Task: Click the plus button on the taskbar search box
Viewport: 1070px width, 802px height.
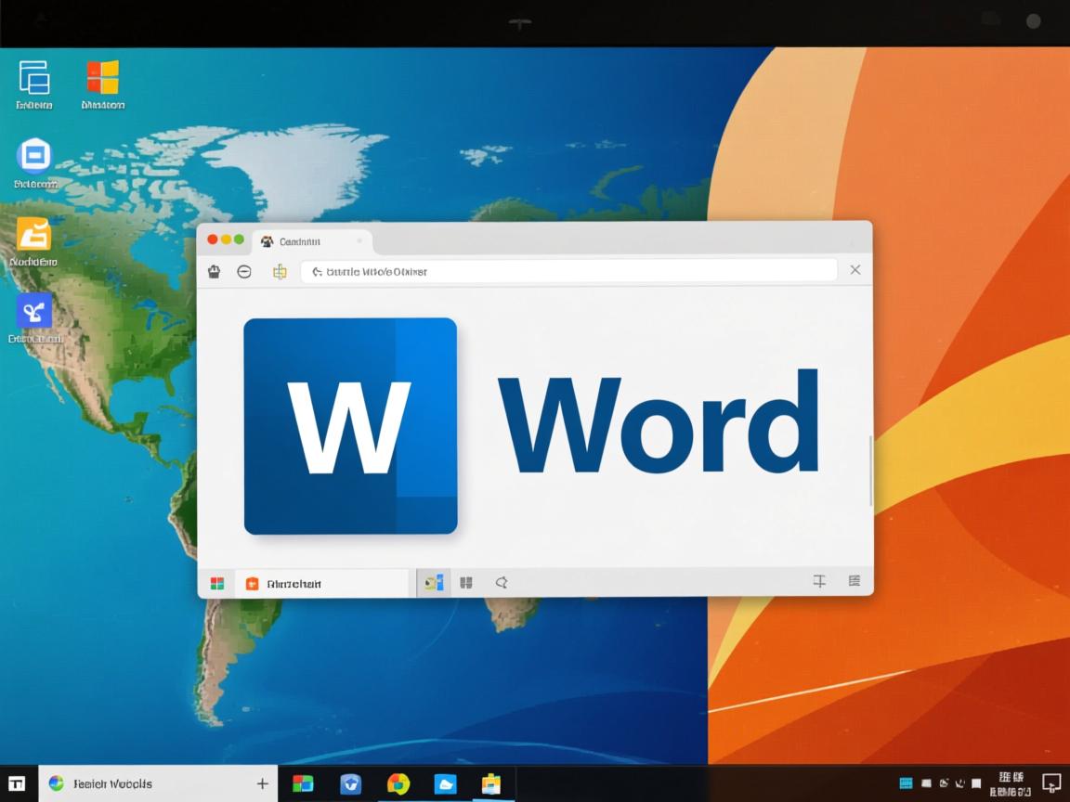Action: (263, 783)
